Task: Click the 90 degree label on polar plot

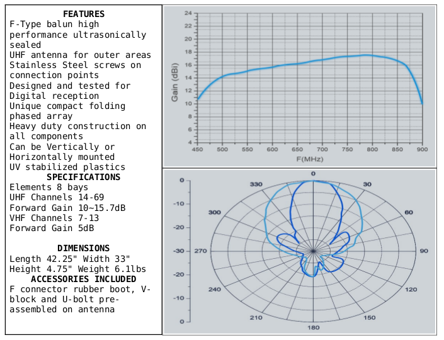Action: [x=424, y=251]
